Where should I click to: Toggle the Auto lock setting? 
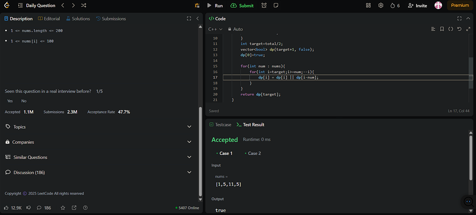pyautogui.click(x=235, y=29)
